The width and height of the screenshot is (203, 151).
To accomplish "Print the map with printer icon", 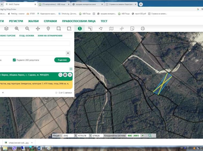I will click(x=143, y=28).
